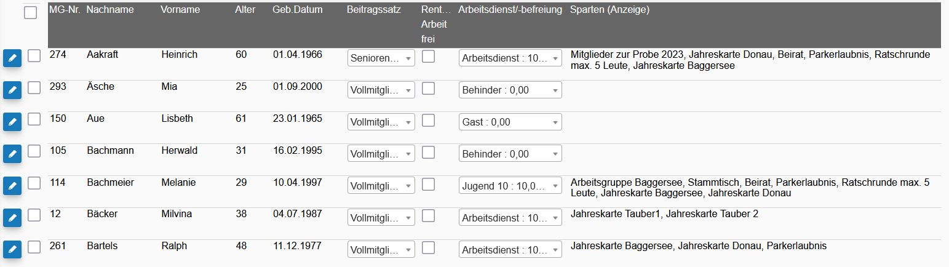Image resolution: width=949 pixels, height=267 pixels.
Task: Select row checkbox for Bachmeier Melanie
Action: tap(34, 183)
